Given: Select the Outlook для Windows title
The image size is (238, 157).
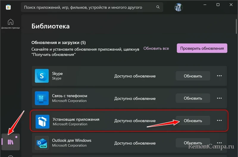Looking at the screenshot, I should pyautogui.click(x=72, y=140).
